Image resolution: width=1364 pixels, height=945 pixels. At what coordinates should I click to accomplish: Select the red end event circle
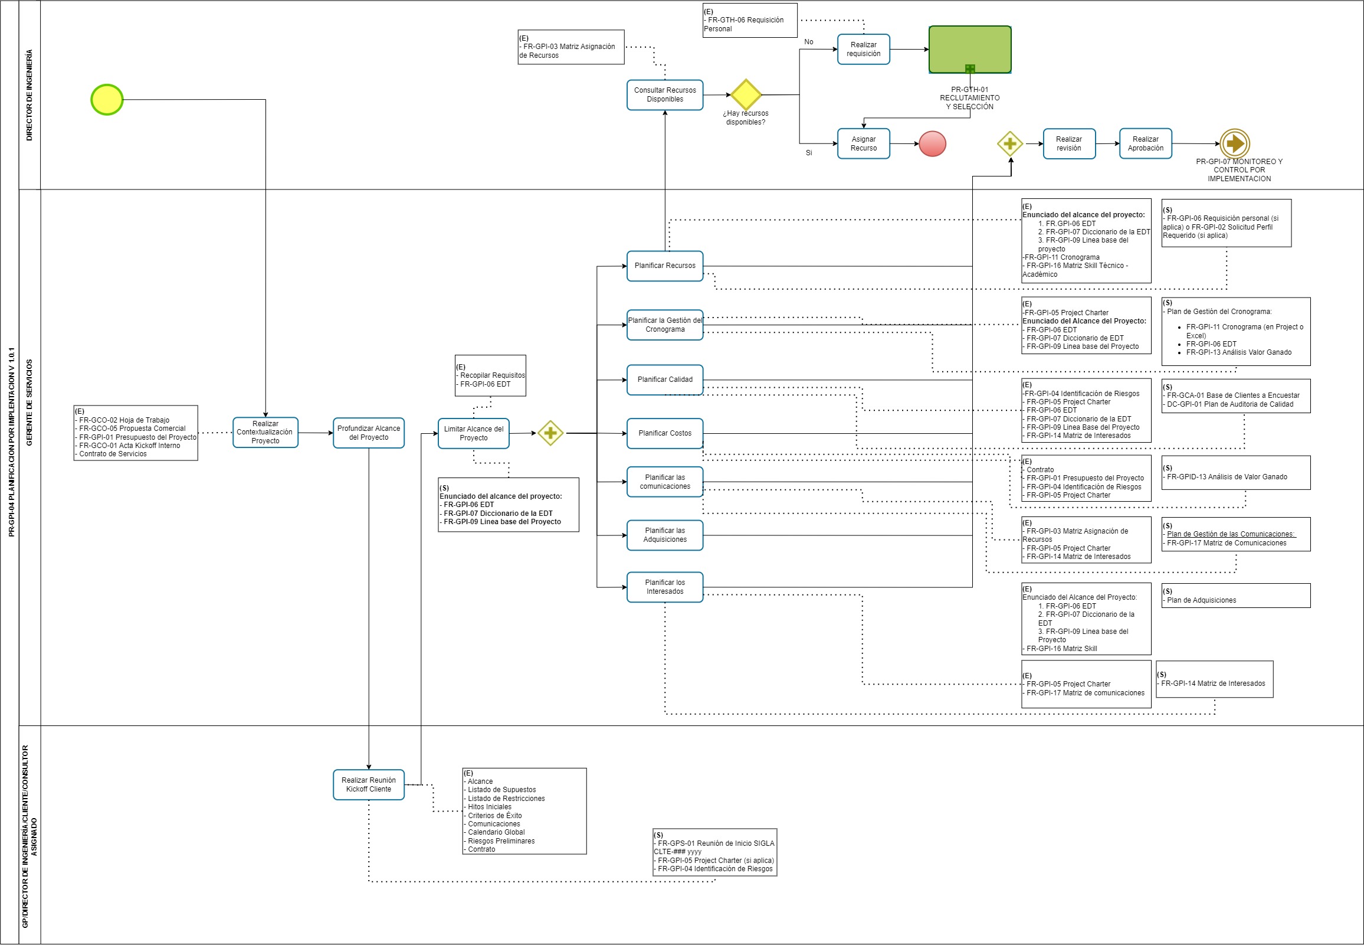pos(933,144)
